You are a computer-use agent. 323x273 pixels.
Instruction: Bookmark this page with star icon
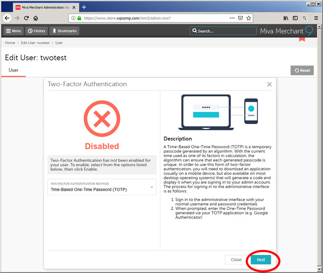coord(249,18)
